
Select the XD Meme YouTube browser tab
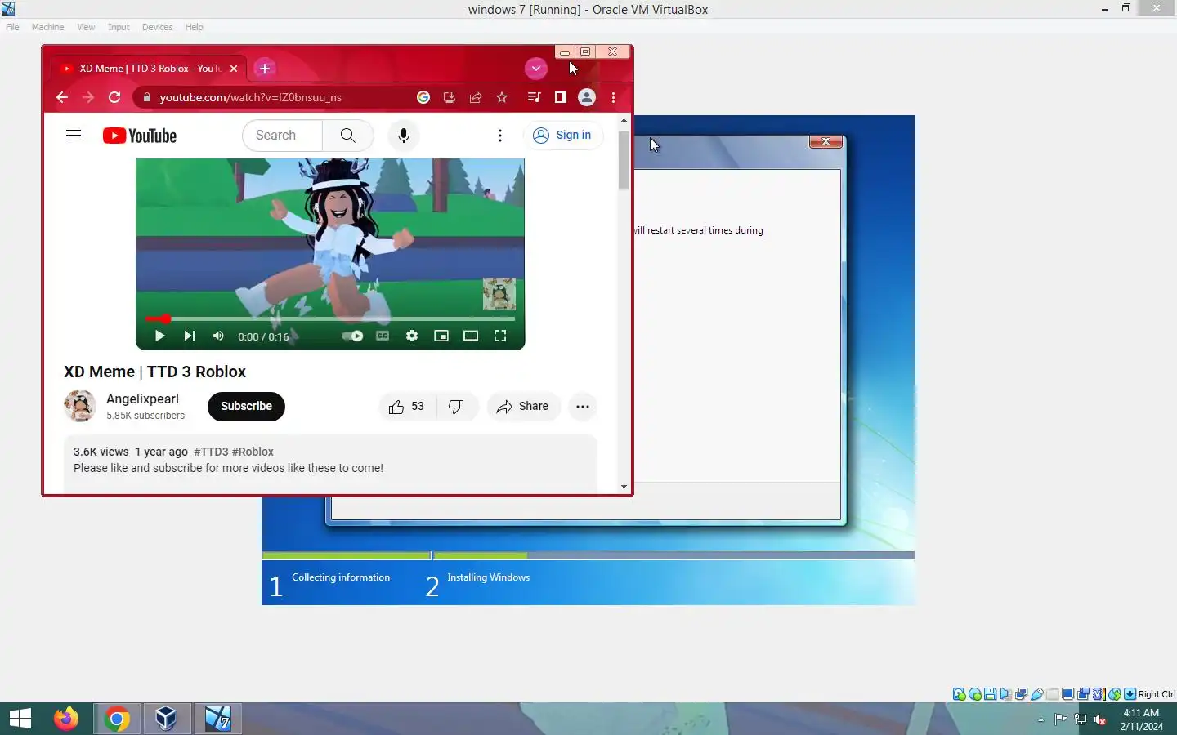pos(147,69)
